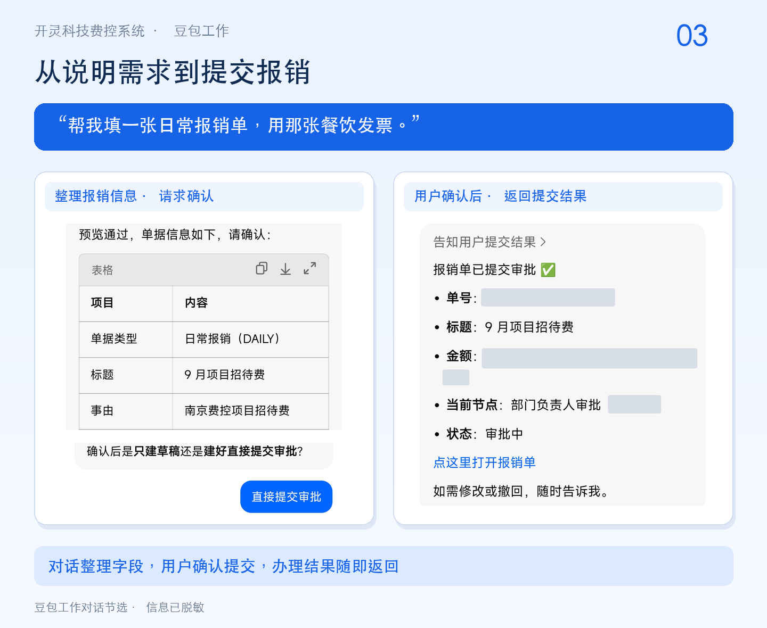Click the 单号 label in the result list
Image resolution: width=767 pixels, height=628 pixels.
pyautogui.click(x=459, y=298)
